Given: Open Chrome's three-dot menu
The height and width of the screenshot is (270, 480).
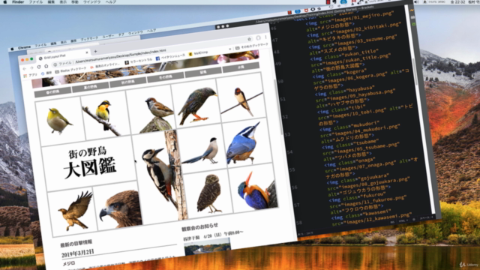Looking at the screenshot, I should 266,37.
